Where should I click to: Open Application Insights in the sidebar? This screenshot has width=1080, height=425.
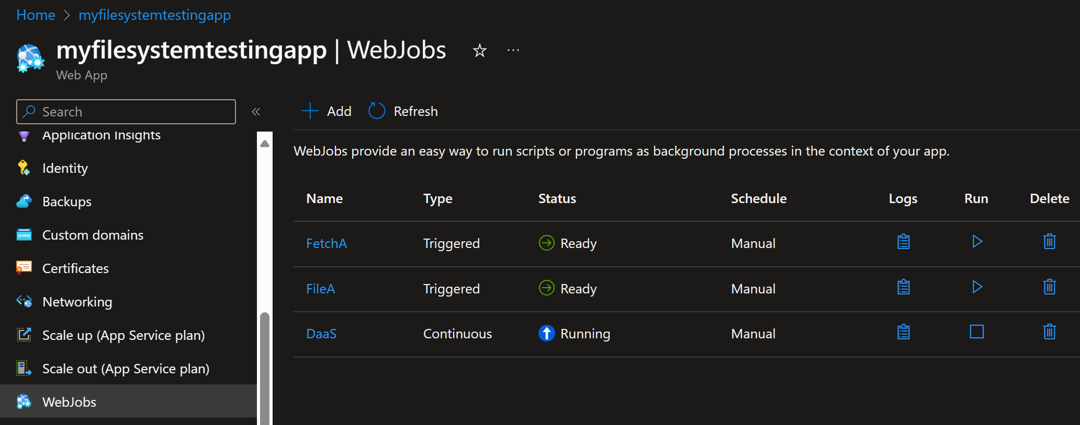[x=102, y=135]
